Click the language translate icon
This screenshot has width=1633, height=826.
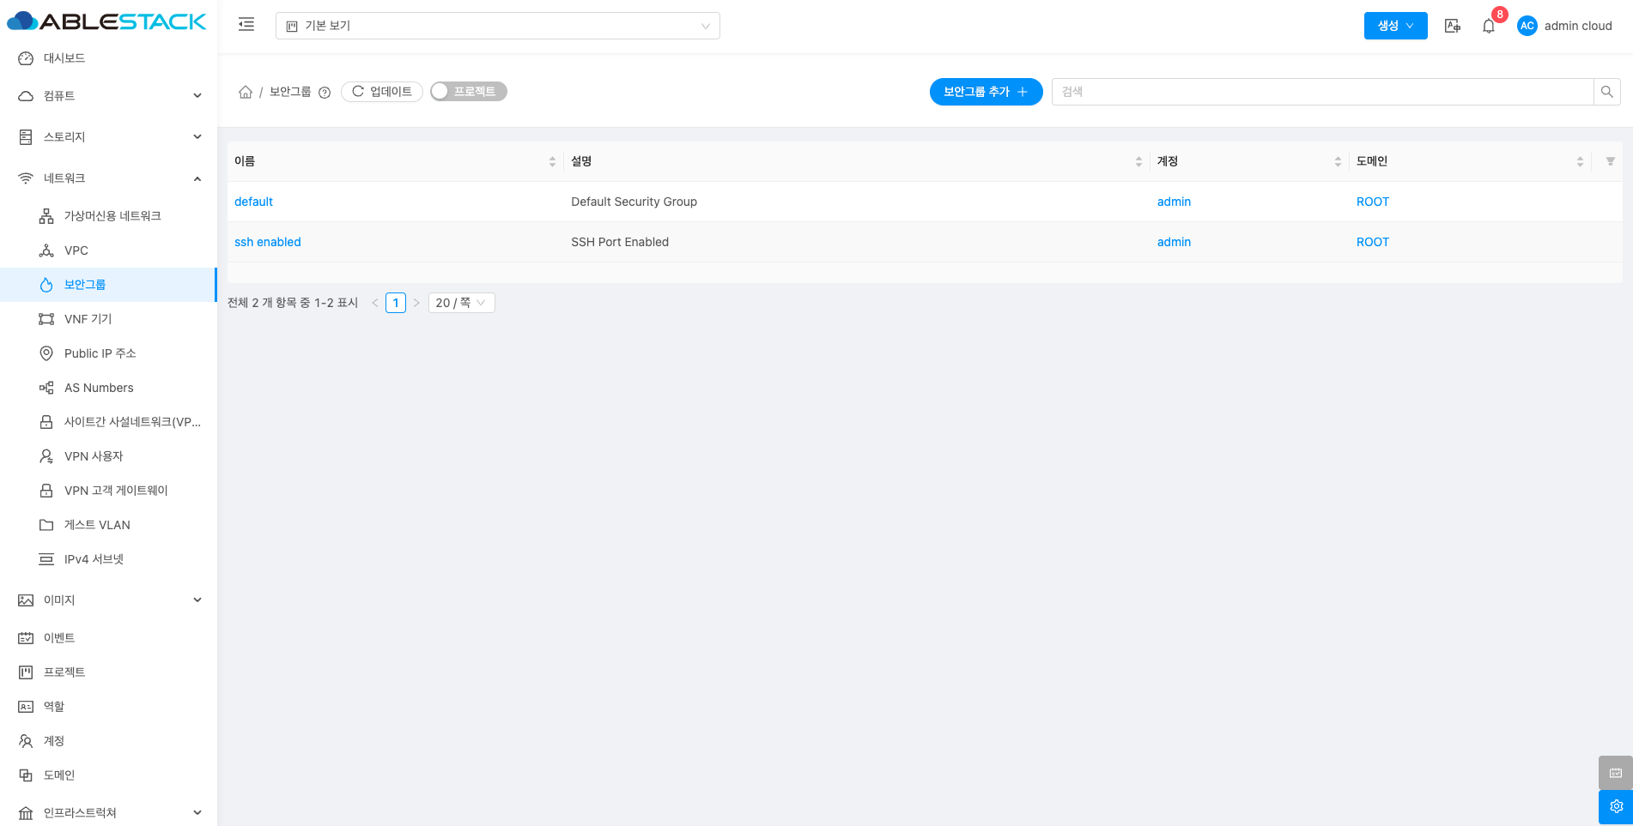[1453, 26]
